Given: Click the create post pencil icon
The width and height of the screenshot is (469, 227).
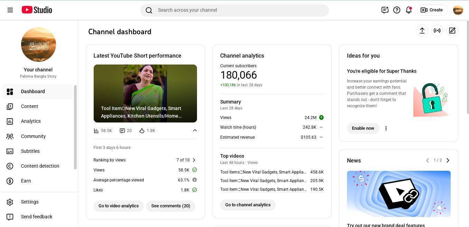Looking at the screenshot, I should click(452, 31).
